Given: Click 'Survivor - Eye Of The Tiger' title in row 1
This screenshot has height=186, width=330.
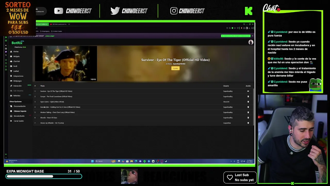Looking at the screenshot, I should tap(56, 91).
